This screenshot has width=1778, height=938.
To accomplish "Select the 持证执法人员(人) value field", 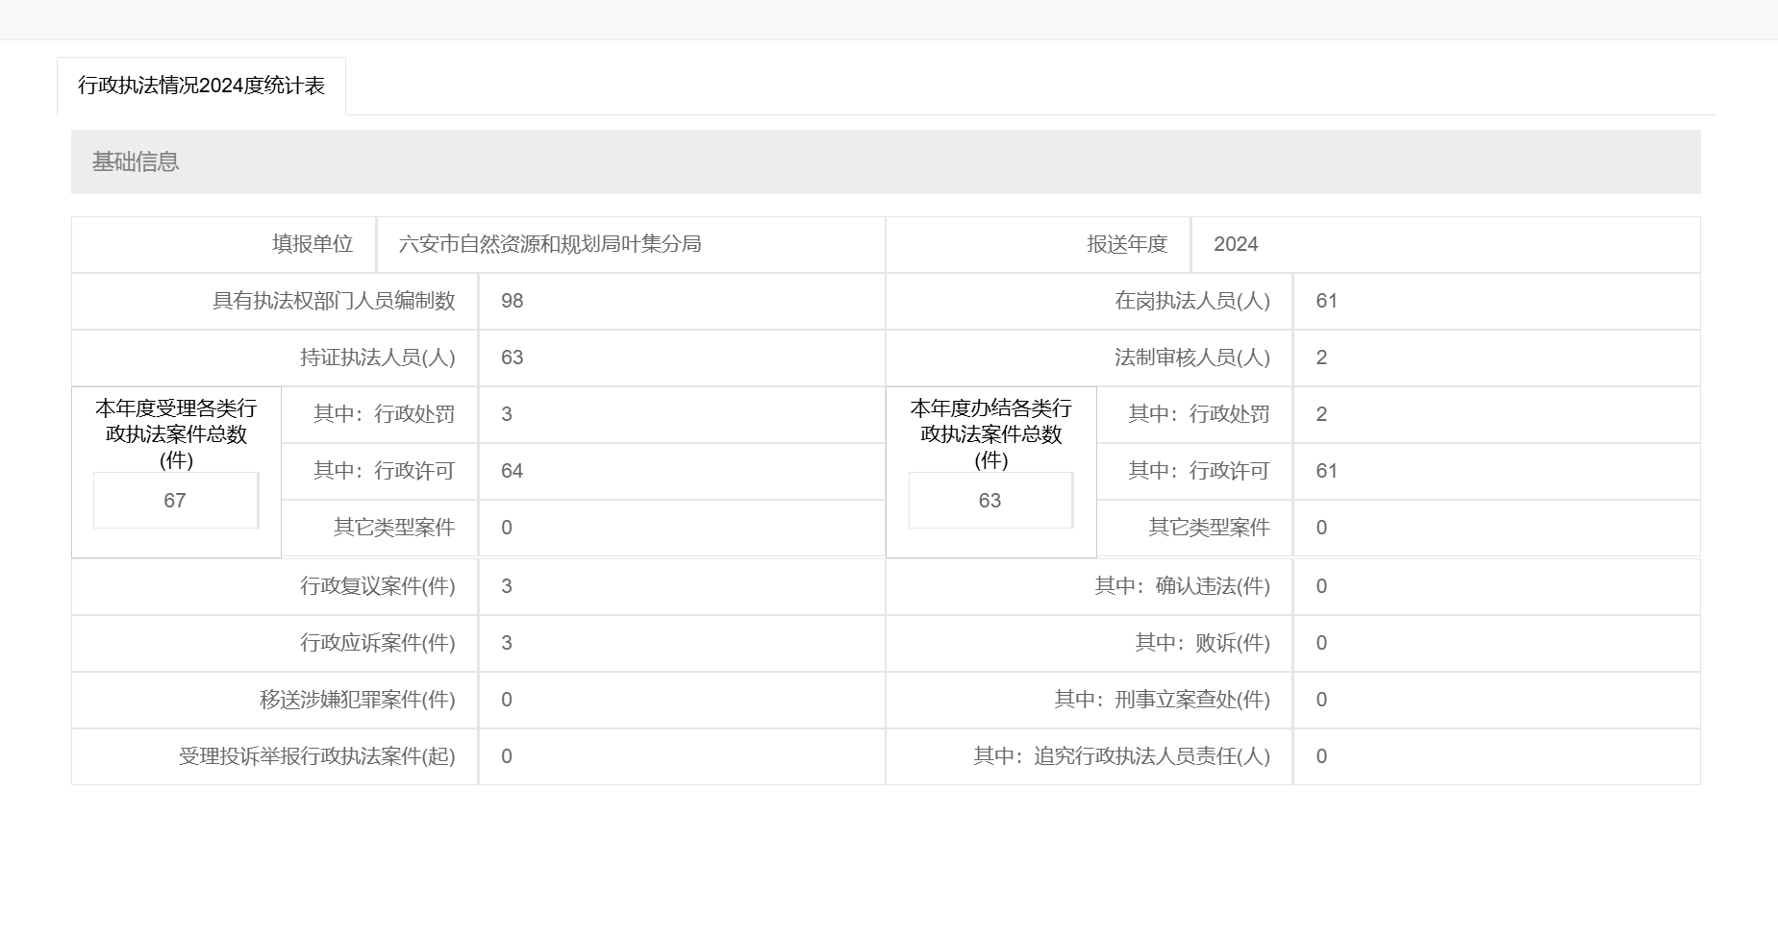I will pyautogui.click(x=681, y=358).
